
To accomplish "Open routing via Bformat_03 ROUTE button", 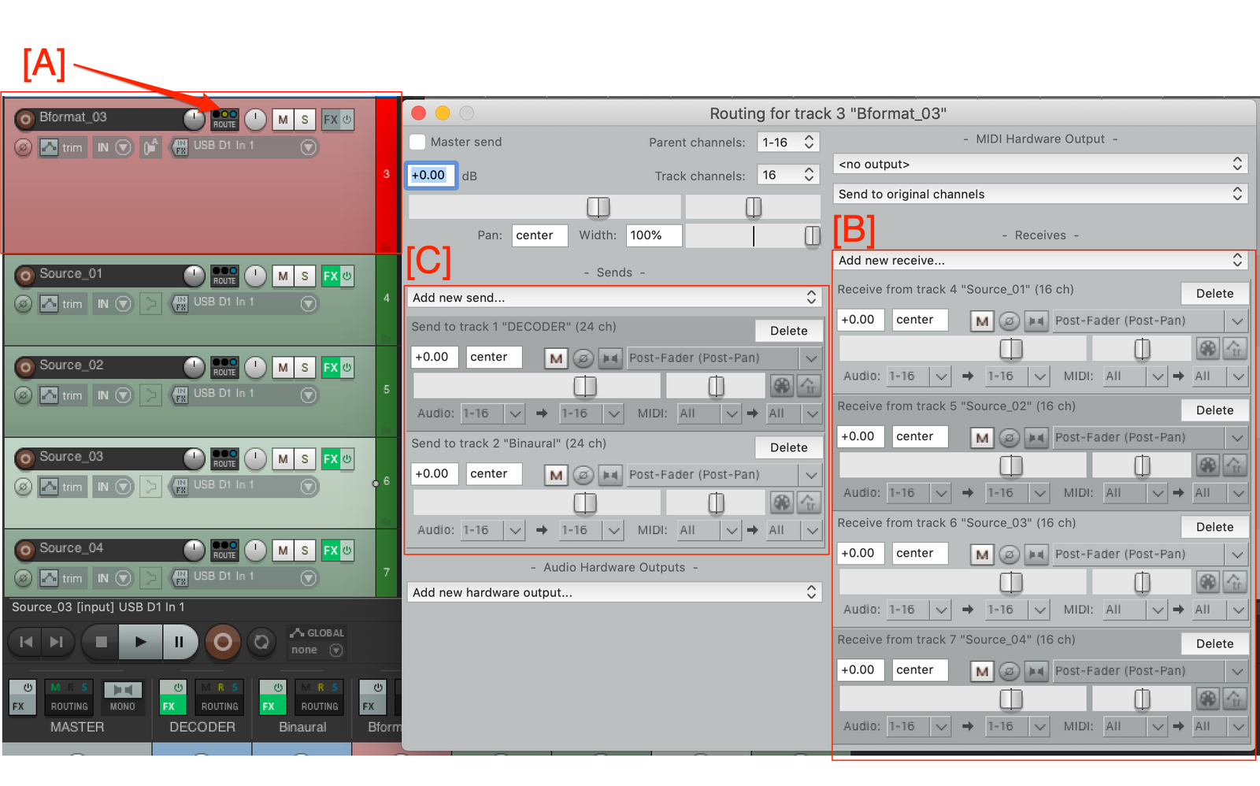I will click(x=224, y=120).
